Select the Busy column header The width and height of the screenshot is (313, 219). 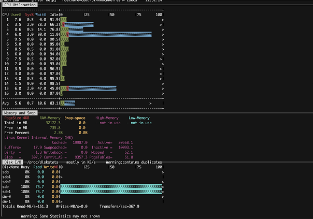click(25, 167)
